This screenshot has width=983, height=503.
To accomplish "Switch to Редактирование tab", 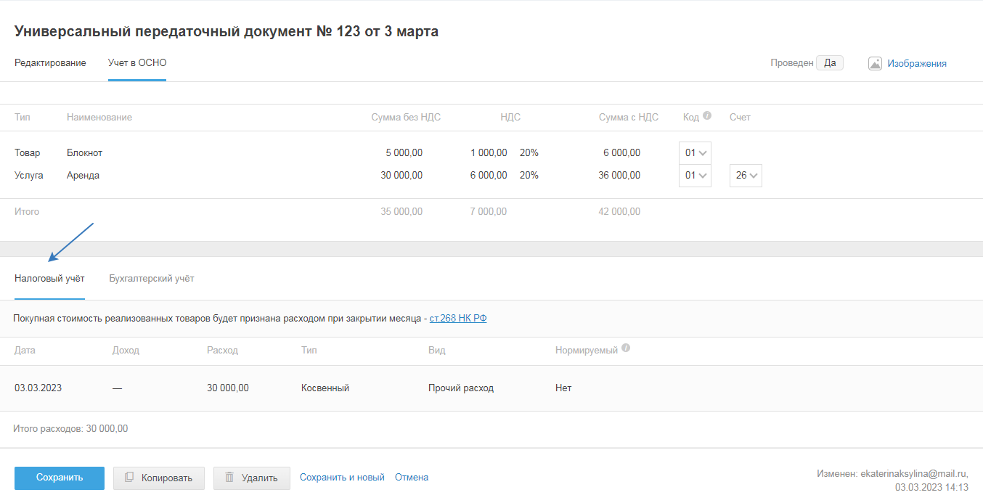I will click(x=50, y=63).
